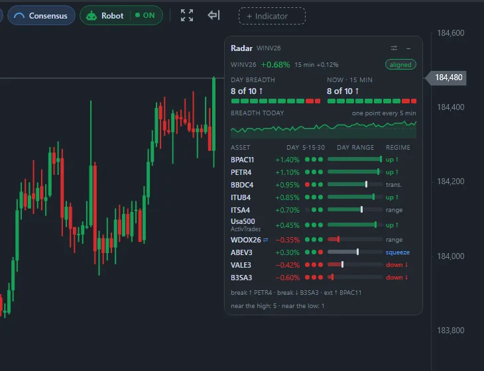Image resolution: width=484 pixels, height=371 pixels.
Task: Click the break PETR4 alert text
Action: [x=251, y=293]
